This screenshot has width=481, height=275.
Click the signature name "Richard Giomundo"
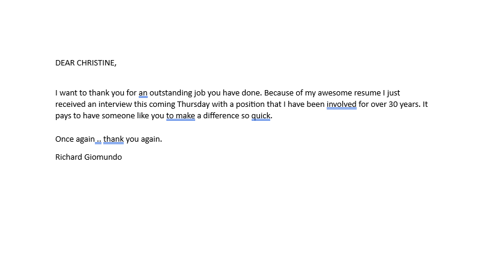[88, 157]
